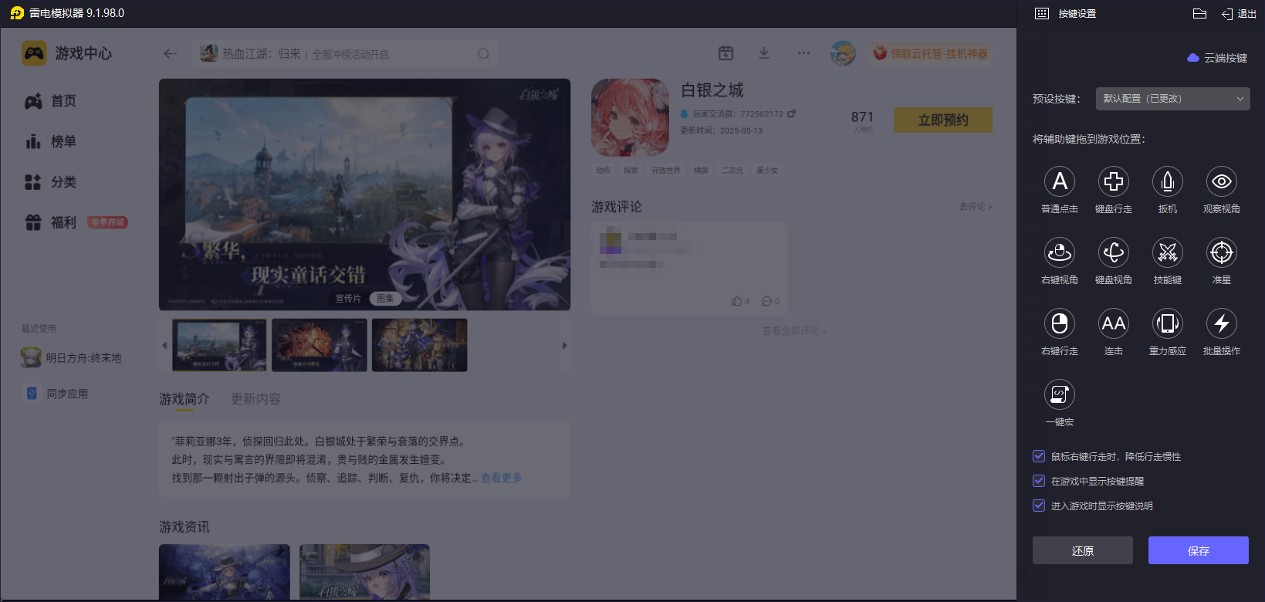Pick the 扳机 trigger key icon
The image size is (1265, 602).
(x=1168, y=181)
